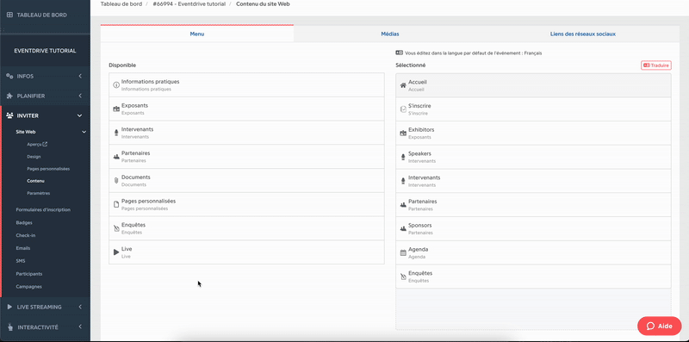Switch to the Menu tab

coord(197,34)
